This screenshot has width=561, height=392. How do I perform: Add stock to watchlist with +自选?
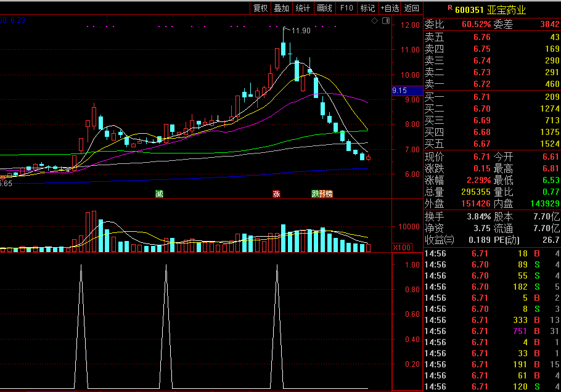pyautogui.click(x=390, y=8)
